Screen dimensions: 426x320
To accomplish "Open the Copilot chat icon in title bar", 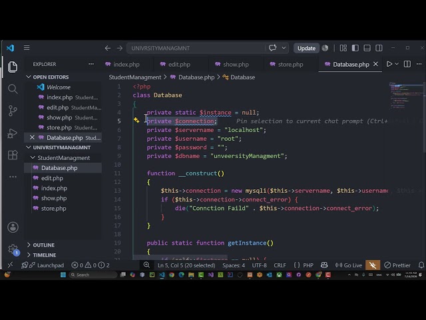I will tap(272, 48).
